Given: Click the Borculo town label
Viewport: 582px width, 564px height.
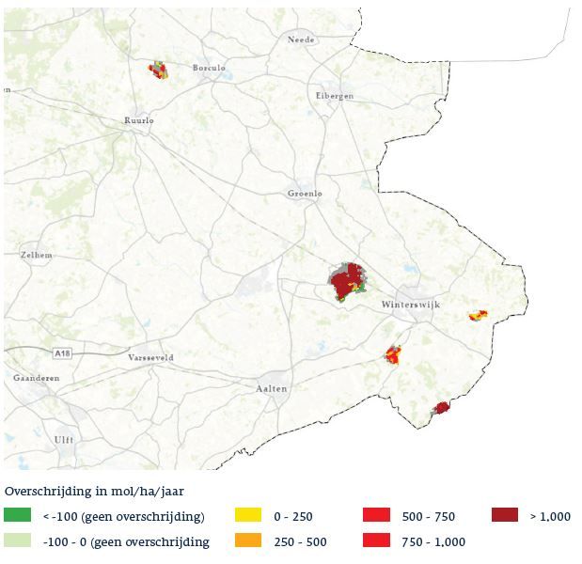Looking at the screenshot, I should [209, 69].
